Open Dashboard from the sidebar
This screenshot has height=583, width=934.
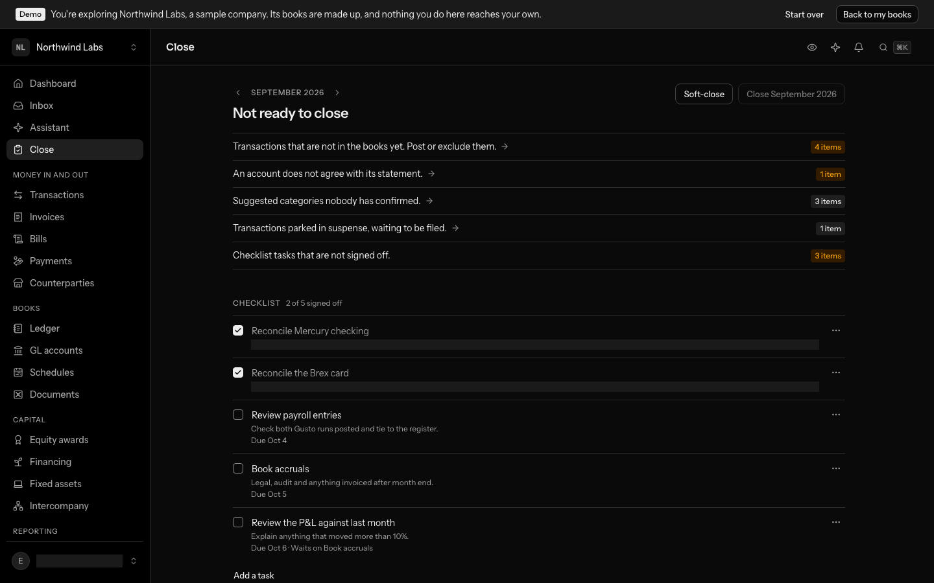(75, 84)
